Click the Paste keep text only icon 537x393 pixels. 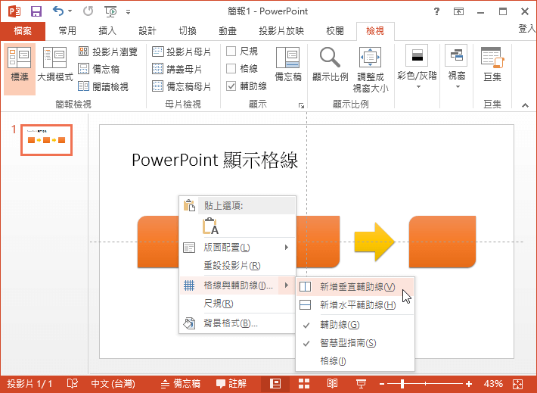(210, 226)
